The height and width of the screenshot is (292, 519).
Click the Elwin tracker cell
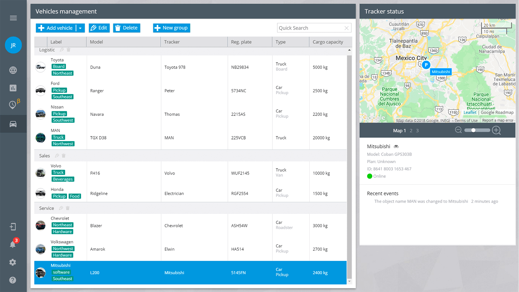[x=169, y=249]
